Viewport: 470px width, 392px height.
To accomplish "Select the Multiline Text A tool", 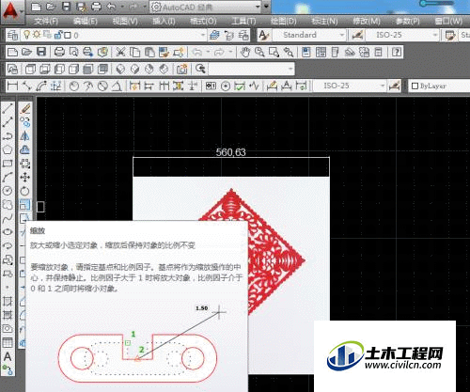I will click(x=8, y=356).
